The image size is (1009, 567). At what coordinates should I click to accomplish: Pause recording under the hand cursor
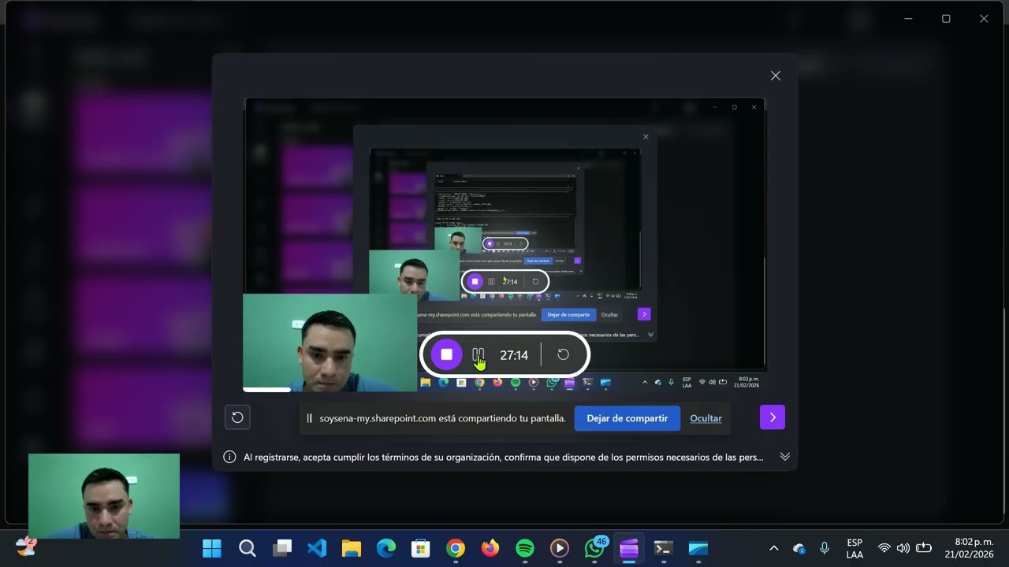point(478,355)
